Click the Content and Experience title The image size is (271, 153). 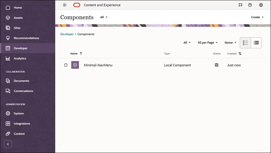tap(102, 5)
